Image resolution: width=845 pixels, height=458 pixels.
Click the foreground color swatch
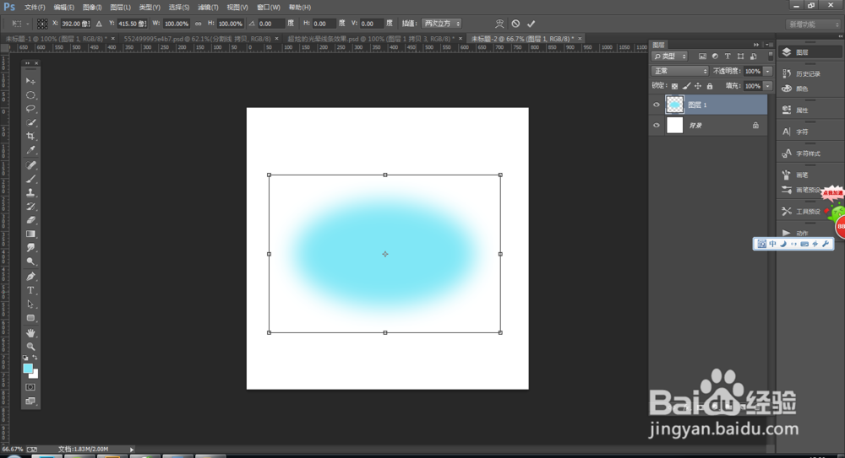coord(28,368)
